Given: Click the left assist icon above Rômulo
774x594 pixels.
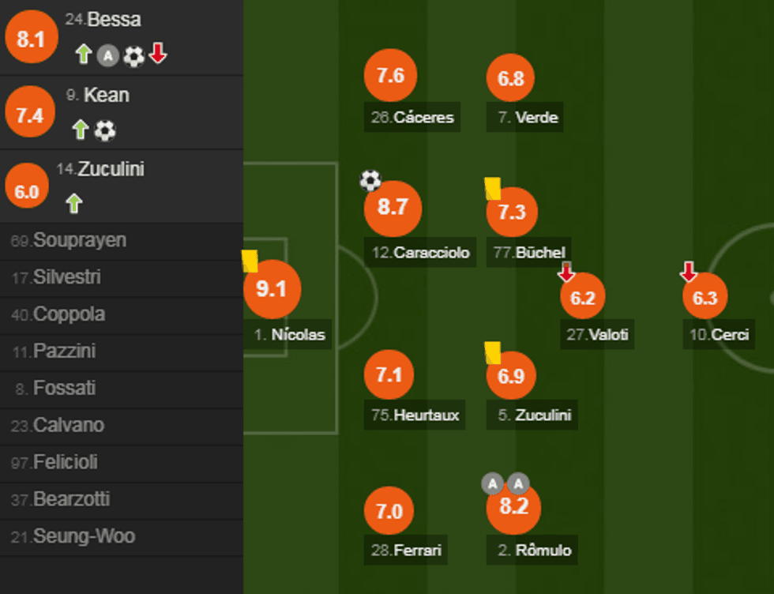Looking at the screenshot, I should click(493, 483).
